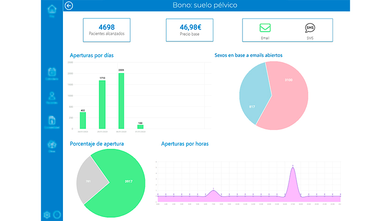Open settings gear at sidebar bottom
Image resolution: width=391 pixels, height=221 pixels.
coord(47,215)
